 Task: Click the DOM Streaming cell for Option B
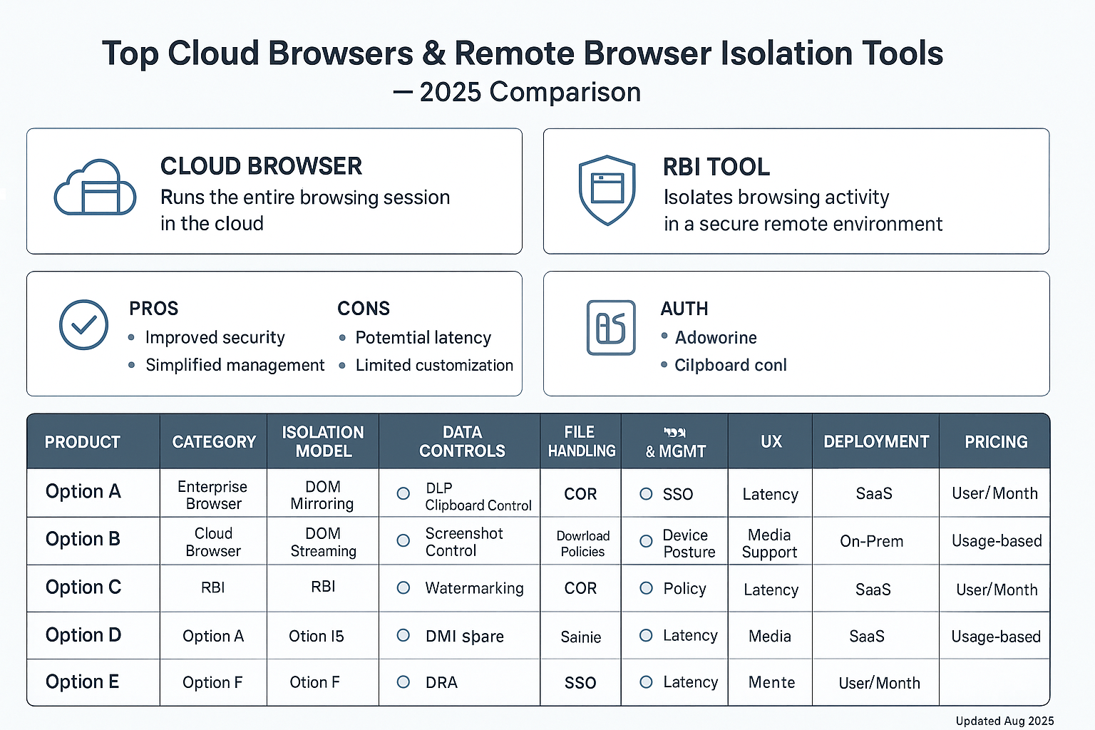pyautogui.click(x=323, y=541)
